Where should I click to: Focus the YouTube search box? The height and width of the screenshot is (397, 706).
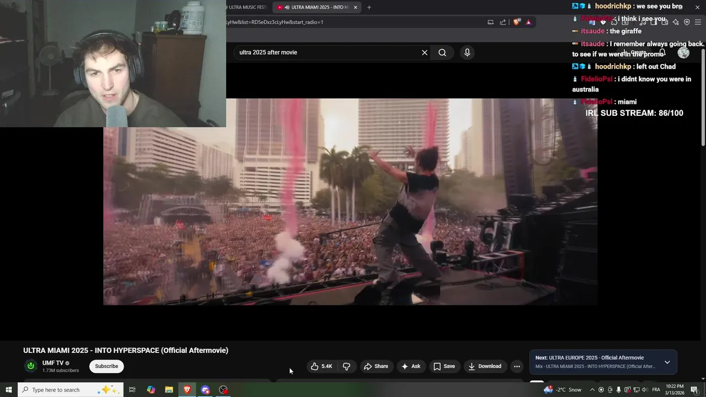tap(328, 52)
